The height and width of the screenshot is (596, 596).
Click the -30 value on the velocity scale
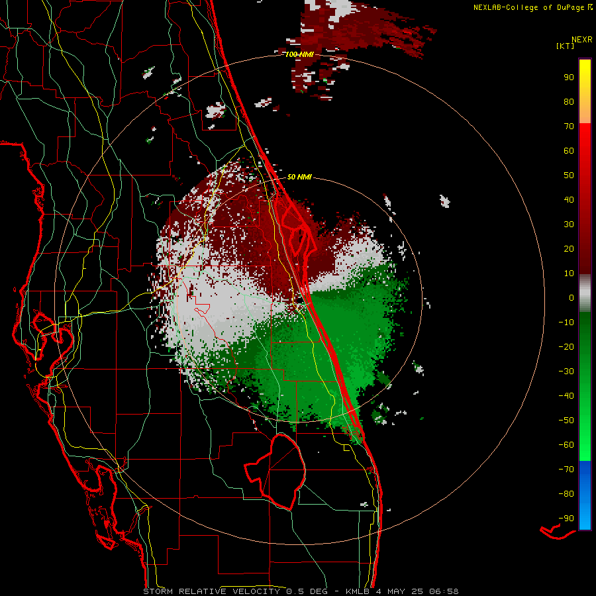pyautogui.click(x=566, y=372)
